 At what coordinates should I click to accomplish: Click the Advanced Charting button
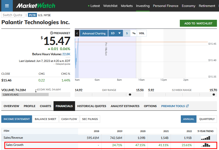coord(94,33)
